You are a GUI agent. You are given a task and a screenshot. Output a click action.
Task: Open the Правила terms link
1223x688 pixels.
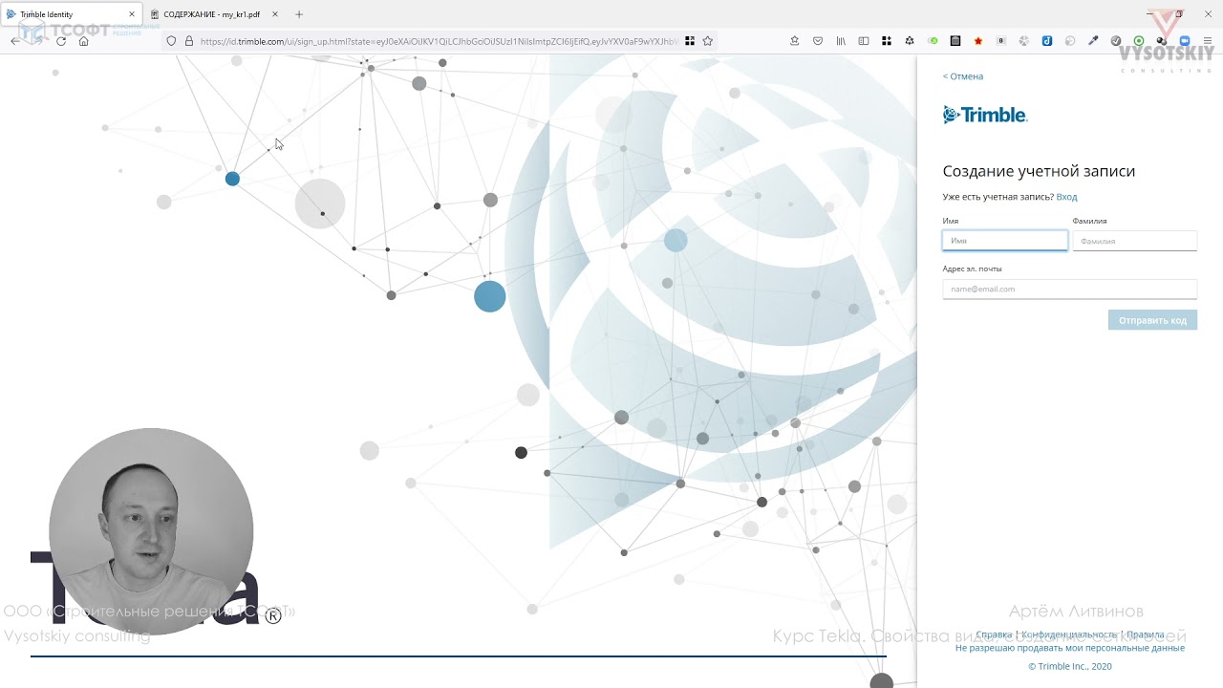[1145, 634]
